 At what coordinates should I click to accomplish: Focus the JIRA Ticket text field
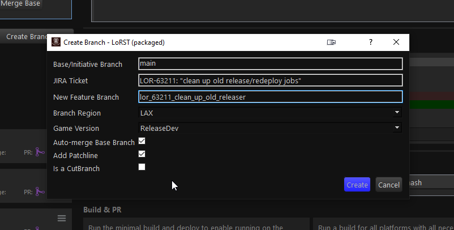coord(270,80)
